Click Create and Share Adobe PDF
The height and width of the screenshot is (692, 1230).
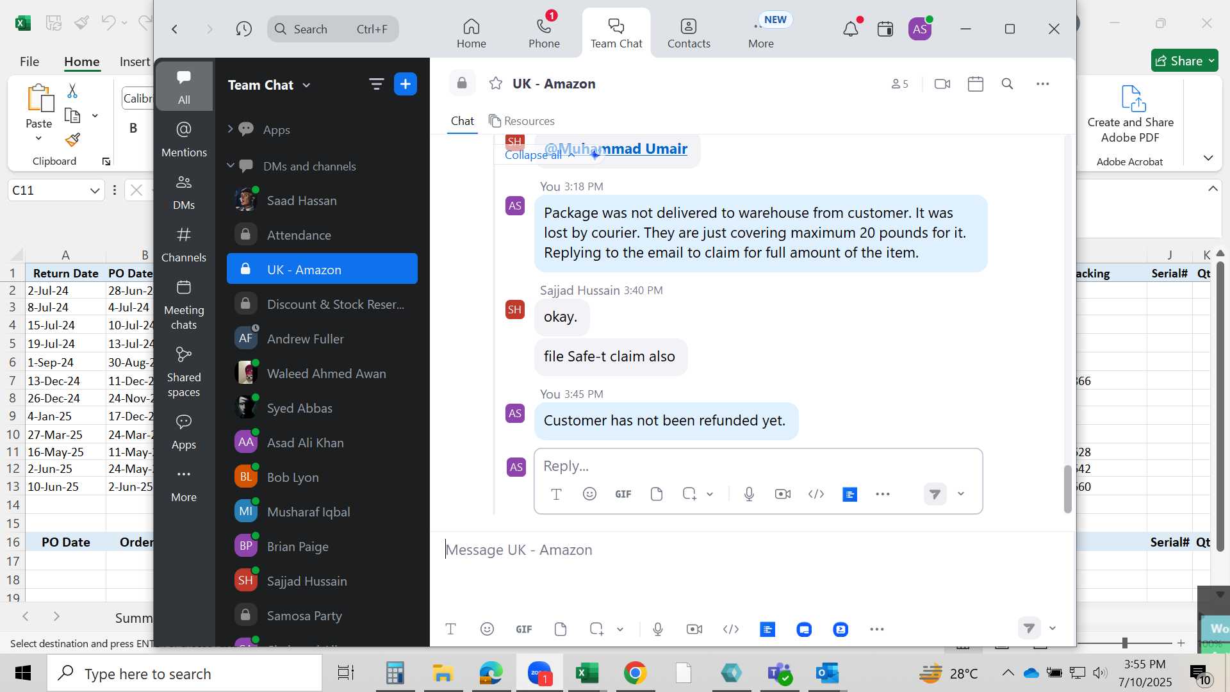pyautogui.click(x=1130, y=114)
